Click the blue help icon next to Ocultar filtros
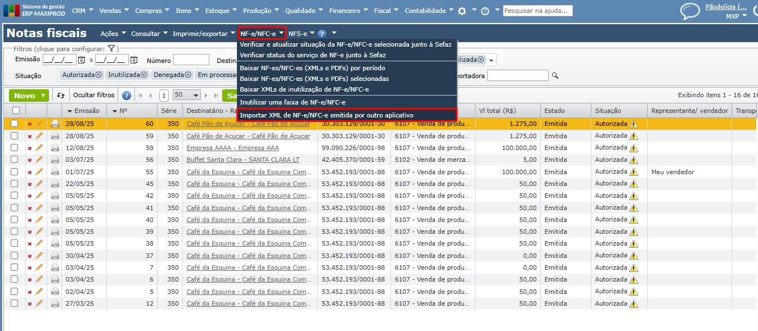This screenshot has width=758, height=331. (127, 96)
